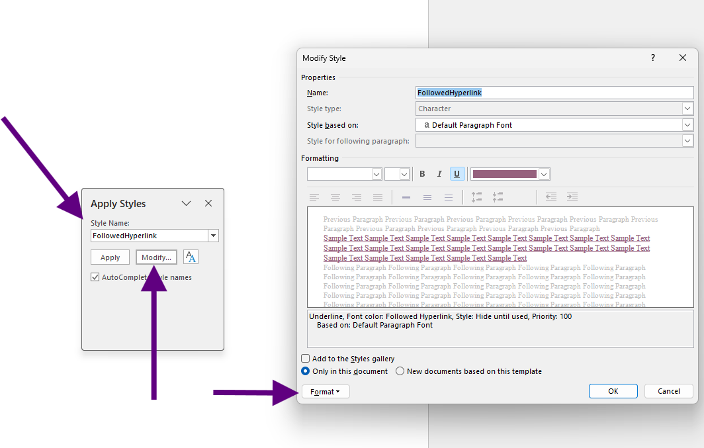Click the Modify... button
704x448 pixels.
coord(156,257)
